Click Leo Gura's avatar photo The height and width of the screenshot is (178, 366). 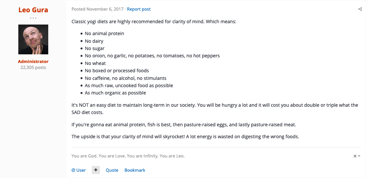point(33,39)
